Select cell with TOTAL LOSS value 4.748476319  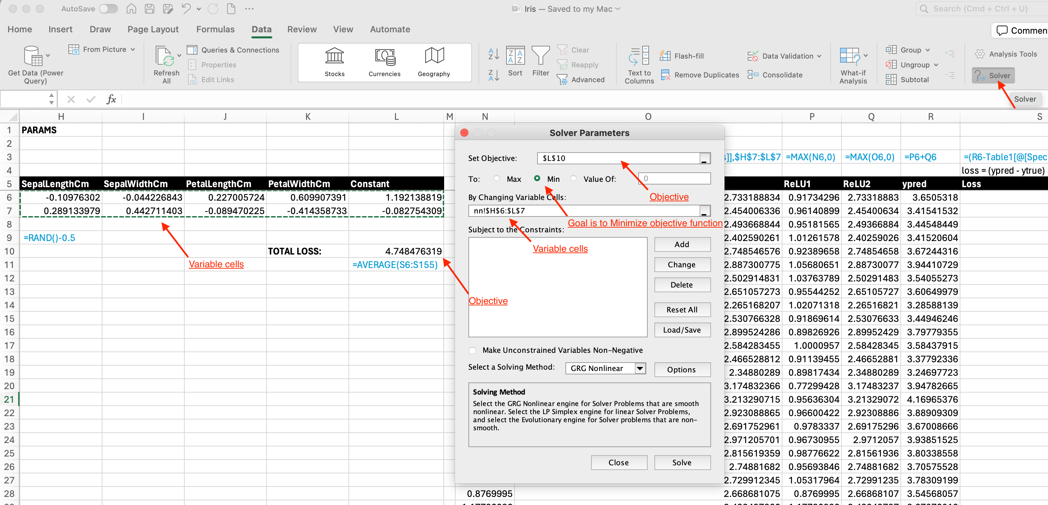point(396,251)
